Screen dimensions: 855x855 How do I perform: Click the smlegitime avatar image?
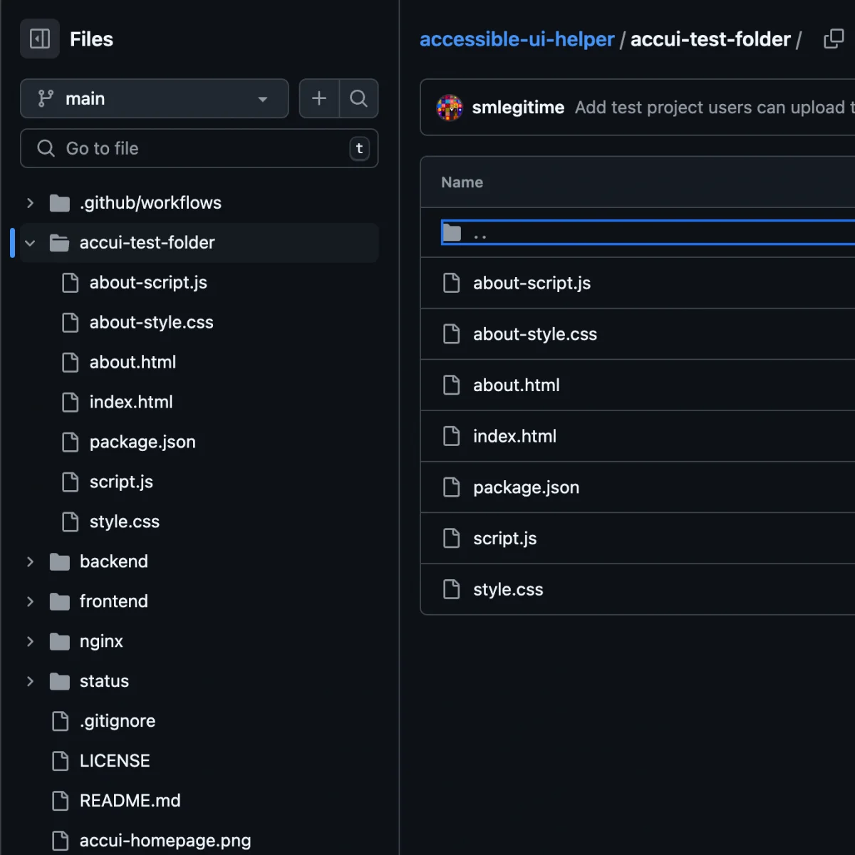pos(450,108)
